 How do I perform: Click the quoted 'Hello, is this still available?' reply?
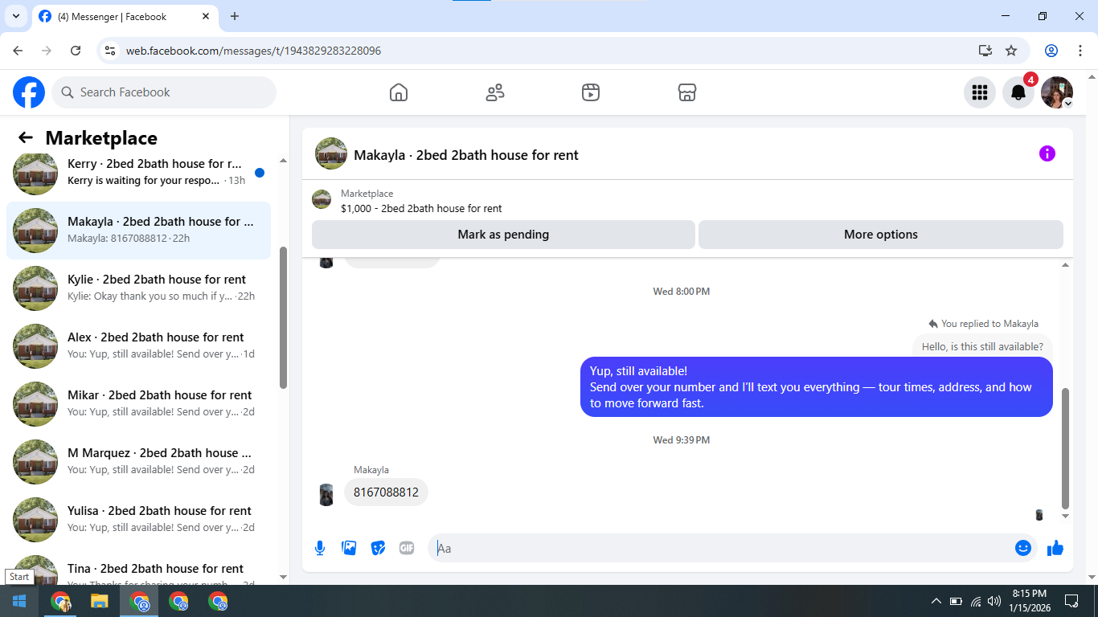982,347
